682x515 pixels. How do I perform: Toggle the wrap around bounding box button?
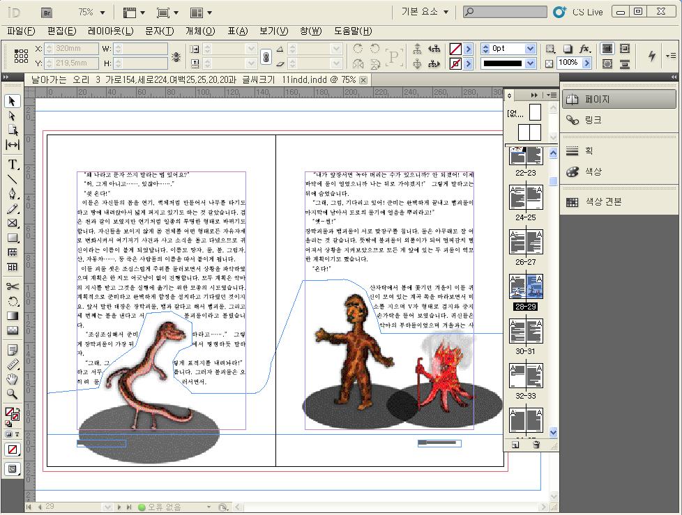coord(625,49)
